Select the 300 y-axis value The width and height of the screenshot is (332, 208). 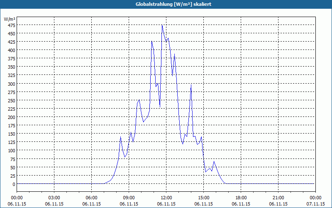click(x=11, y=84)
